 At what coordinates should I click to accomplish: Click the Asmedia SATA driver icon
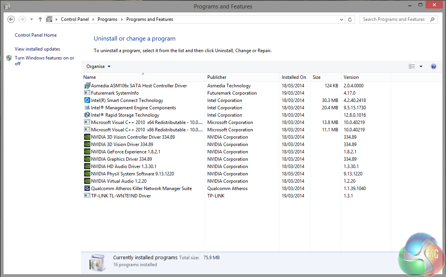[x=87, y=85]
